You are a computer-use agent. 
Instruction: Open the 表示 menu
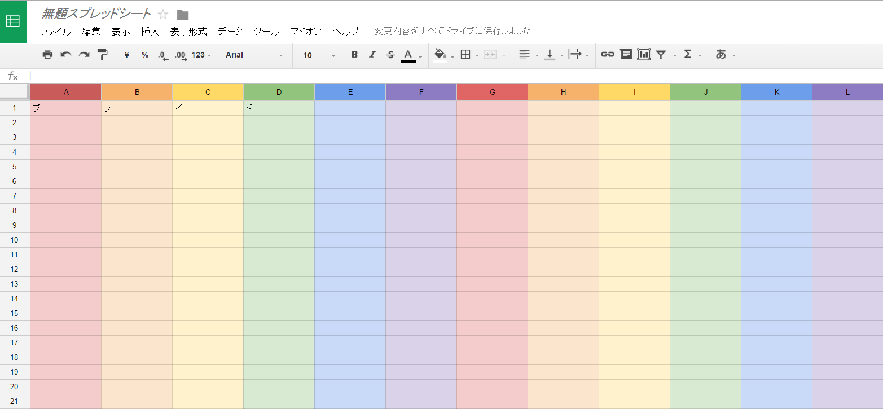click(x=121, y=32)
